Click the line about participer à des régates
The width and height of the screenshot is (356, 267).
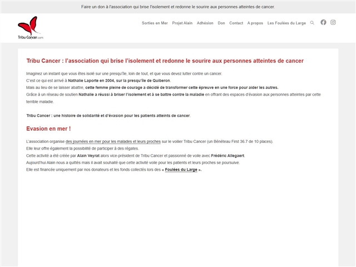pos(82,149)
